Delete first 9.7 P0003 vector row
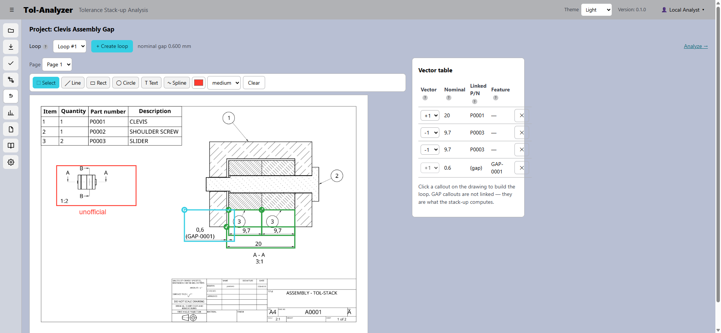721x333 pixels. pos(522,133)
